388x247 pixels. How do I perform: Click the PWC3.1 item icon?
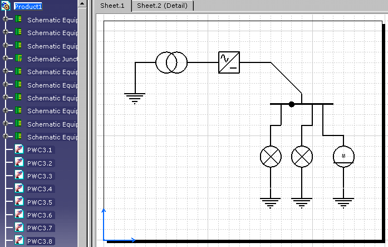[x=19, y=150]
